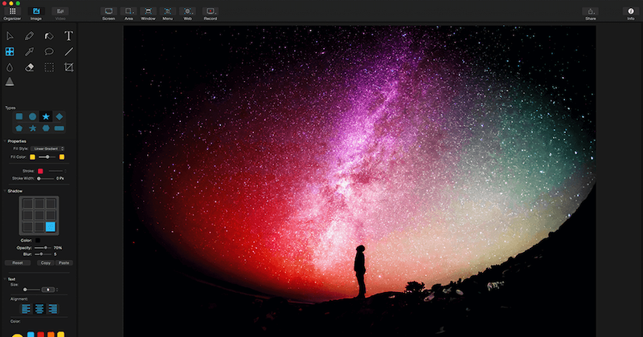Select middle-right shadow position cell

click(51, 215)
